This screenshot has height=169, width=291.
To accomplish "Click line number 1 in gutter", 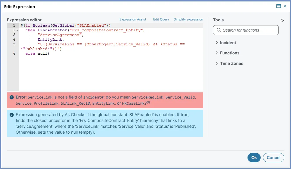I will point(14,25).
